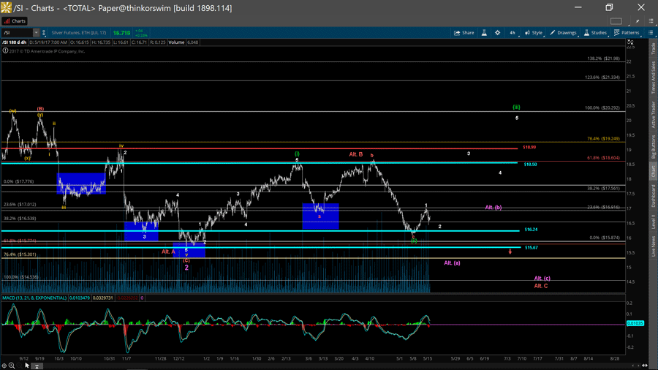Open the Drawings tools menu
Image resolution: width=658 pixels, height=370 pixels.
pos(563,33)
